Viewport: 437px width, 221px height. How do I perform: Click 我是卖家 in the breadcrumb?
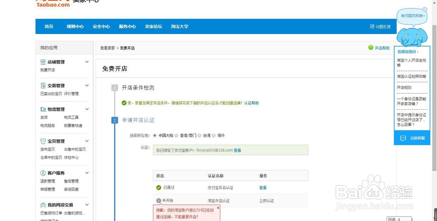click(x=108, y=48)
